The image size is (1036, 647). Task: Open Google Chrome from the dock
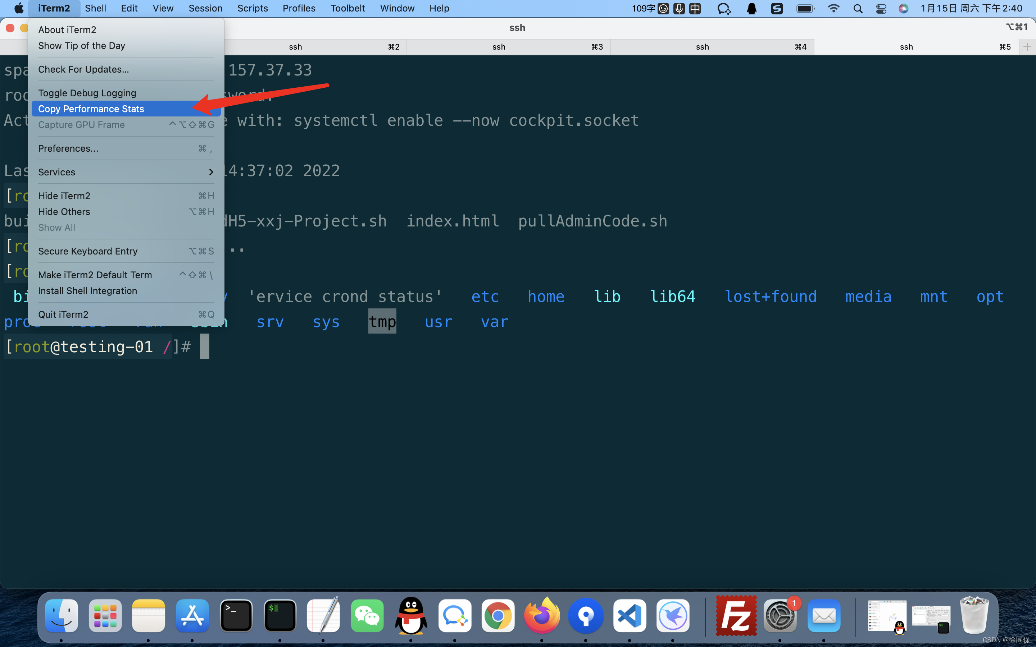[x=497, y=616]
